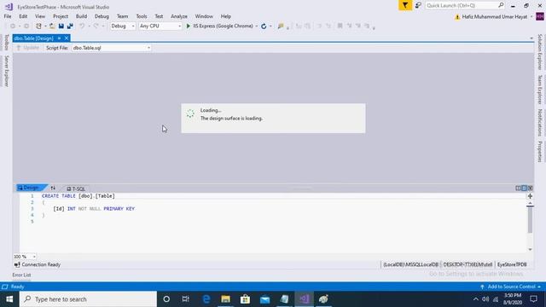The image size is (546, 307).
Task: Open the Server Explorer side tab
Action: pos(6,71)
